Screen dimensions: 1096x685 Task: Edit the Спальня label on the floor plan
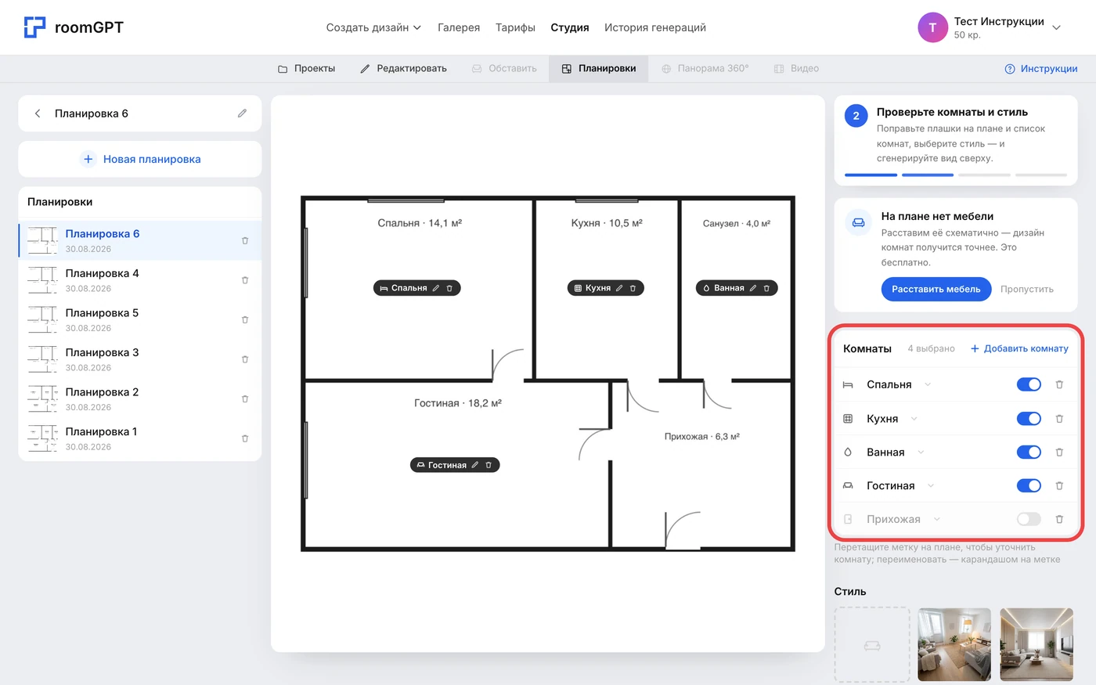436,288
